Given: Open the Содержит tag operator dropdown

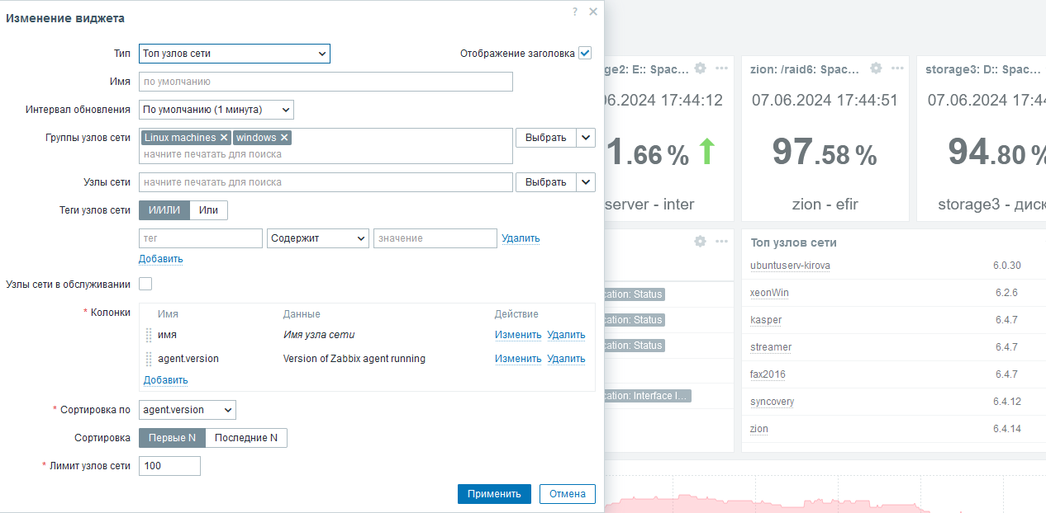Looking at the screenshot, I should click(318, 238).
